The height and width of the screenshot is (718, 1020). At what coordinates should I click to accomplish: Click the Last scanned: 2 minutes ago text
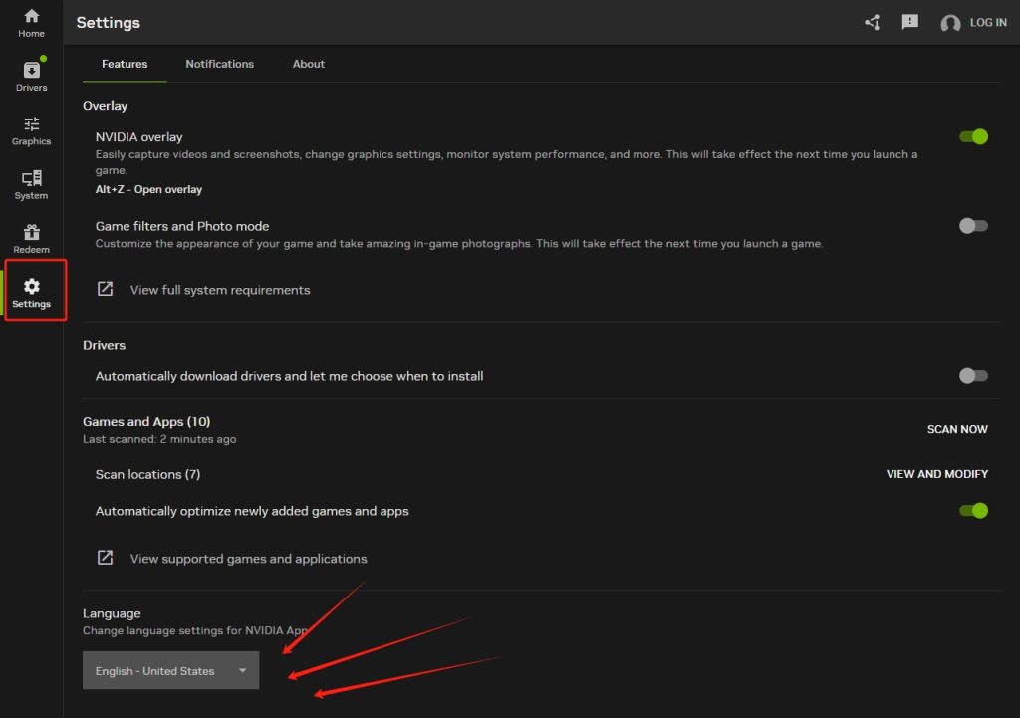(159, 439)
